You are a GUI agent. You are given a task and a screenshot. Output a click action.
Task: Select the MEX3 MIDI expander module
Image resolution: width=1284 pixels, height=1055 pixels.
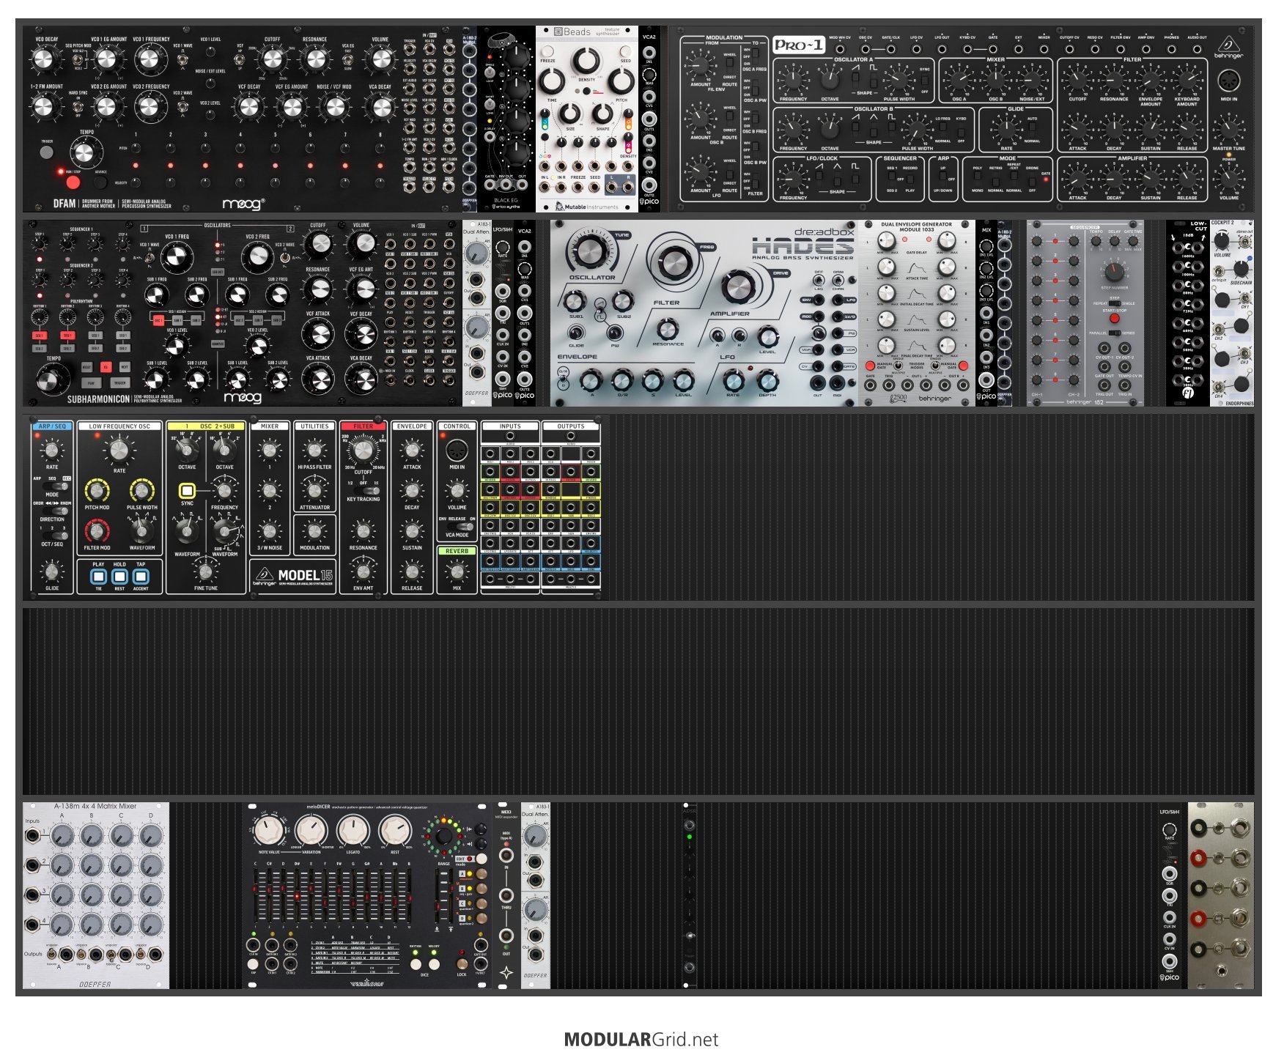coord(506,895)
